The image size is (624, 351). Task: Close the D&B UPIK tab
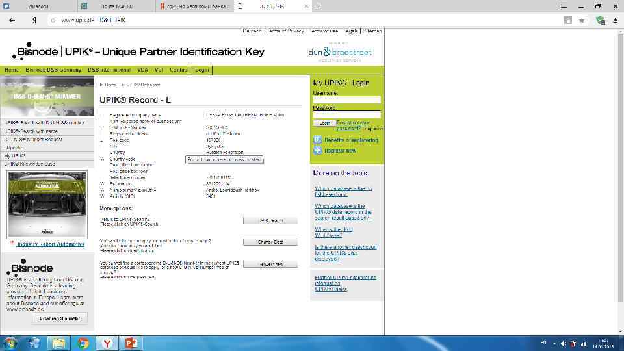click(306, 6)
